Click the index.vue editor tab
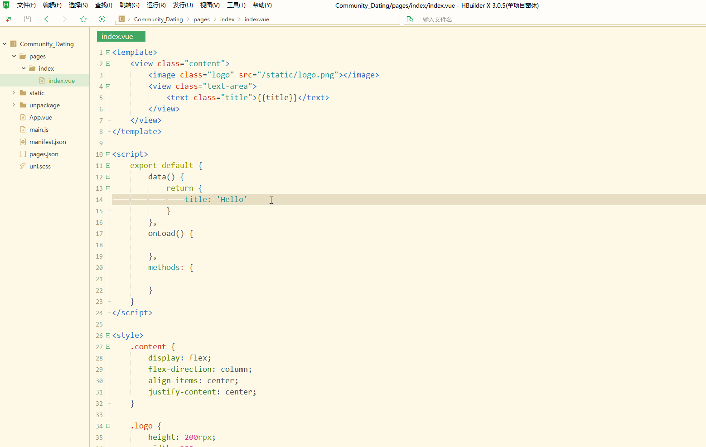Image resolution: width=706 pixels, height=447 pixels. [121, 36]
